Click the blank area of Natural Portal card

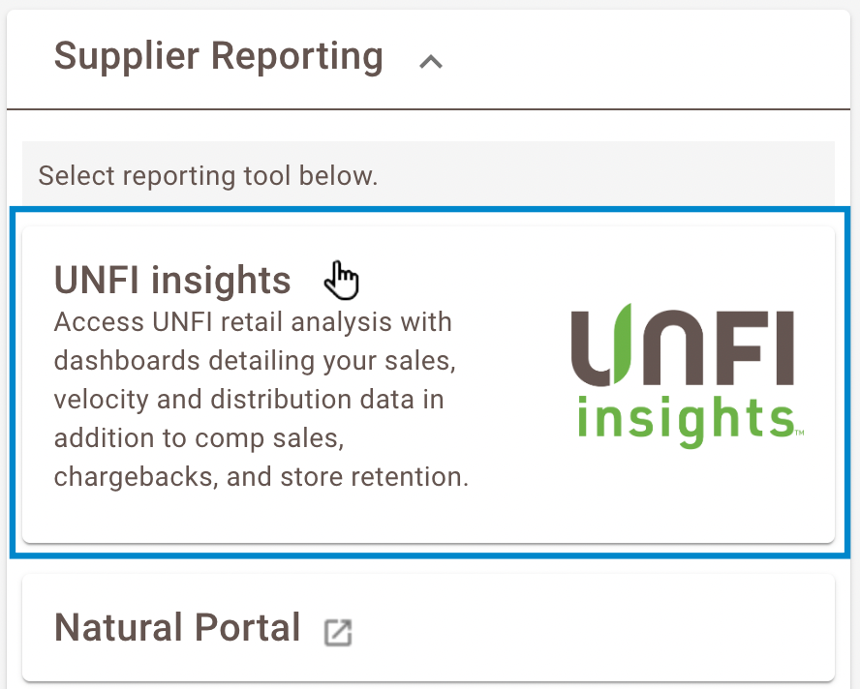pyautogui.click(x=581, y=629)
